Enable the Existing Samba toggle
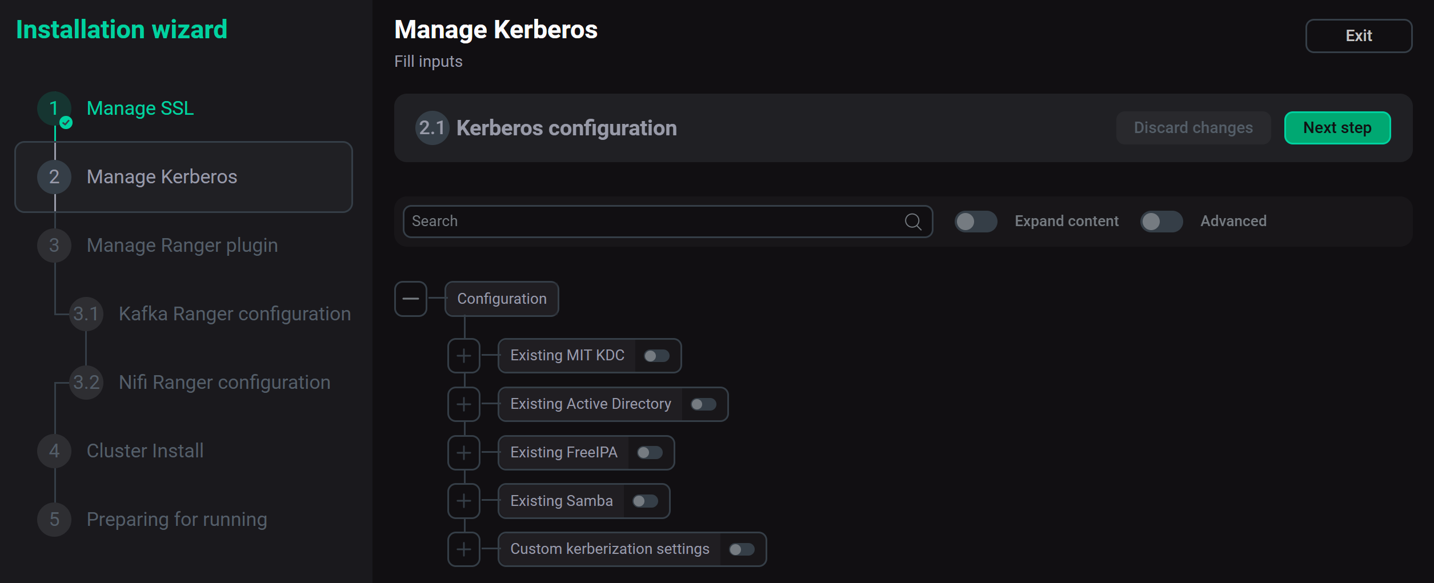1434x583 pixels. point(645,501)
